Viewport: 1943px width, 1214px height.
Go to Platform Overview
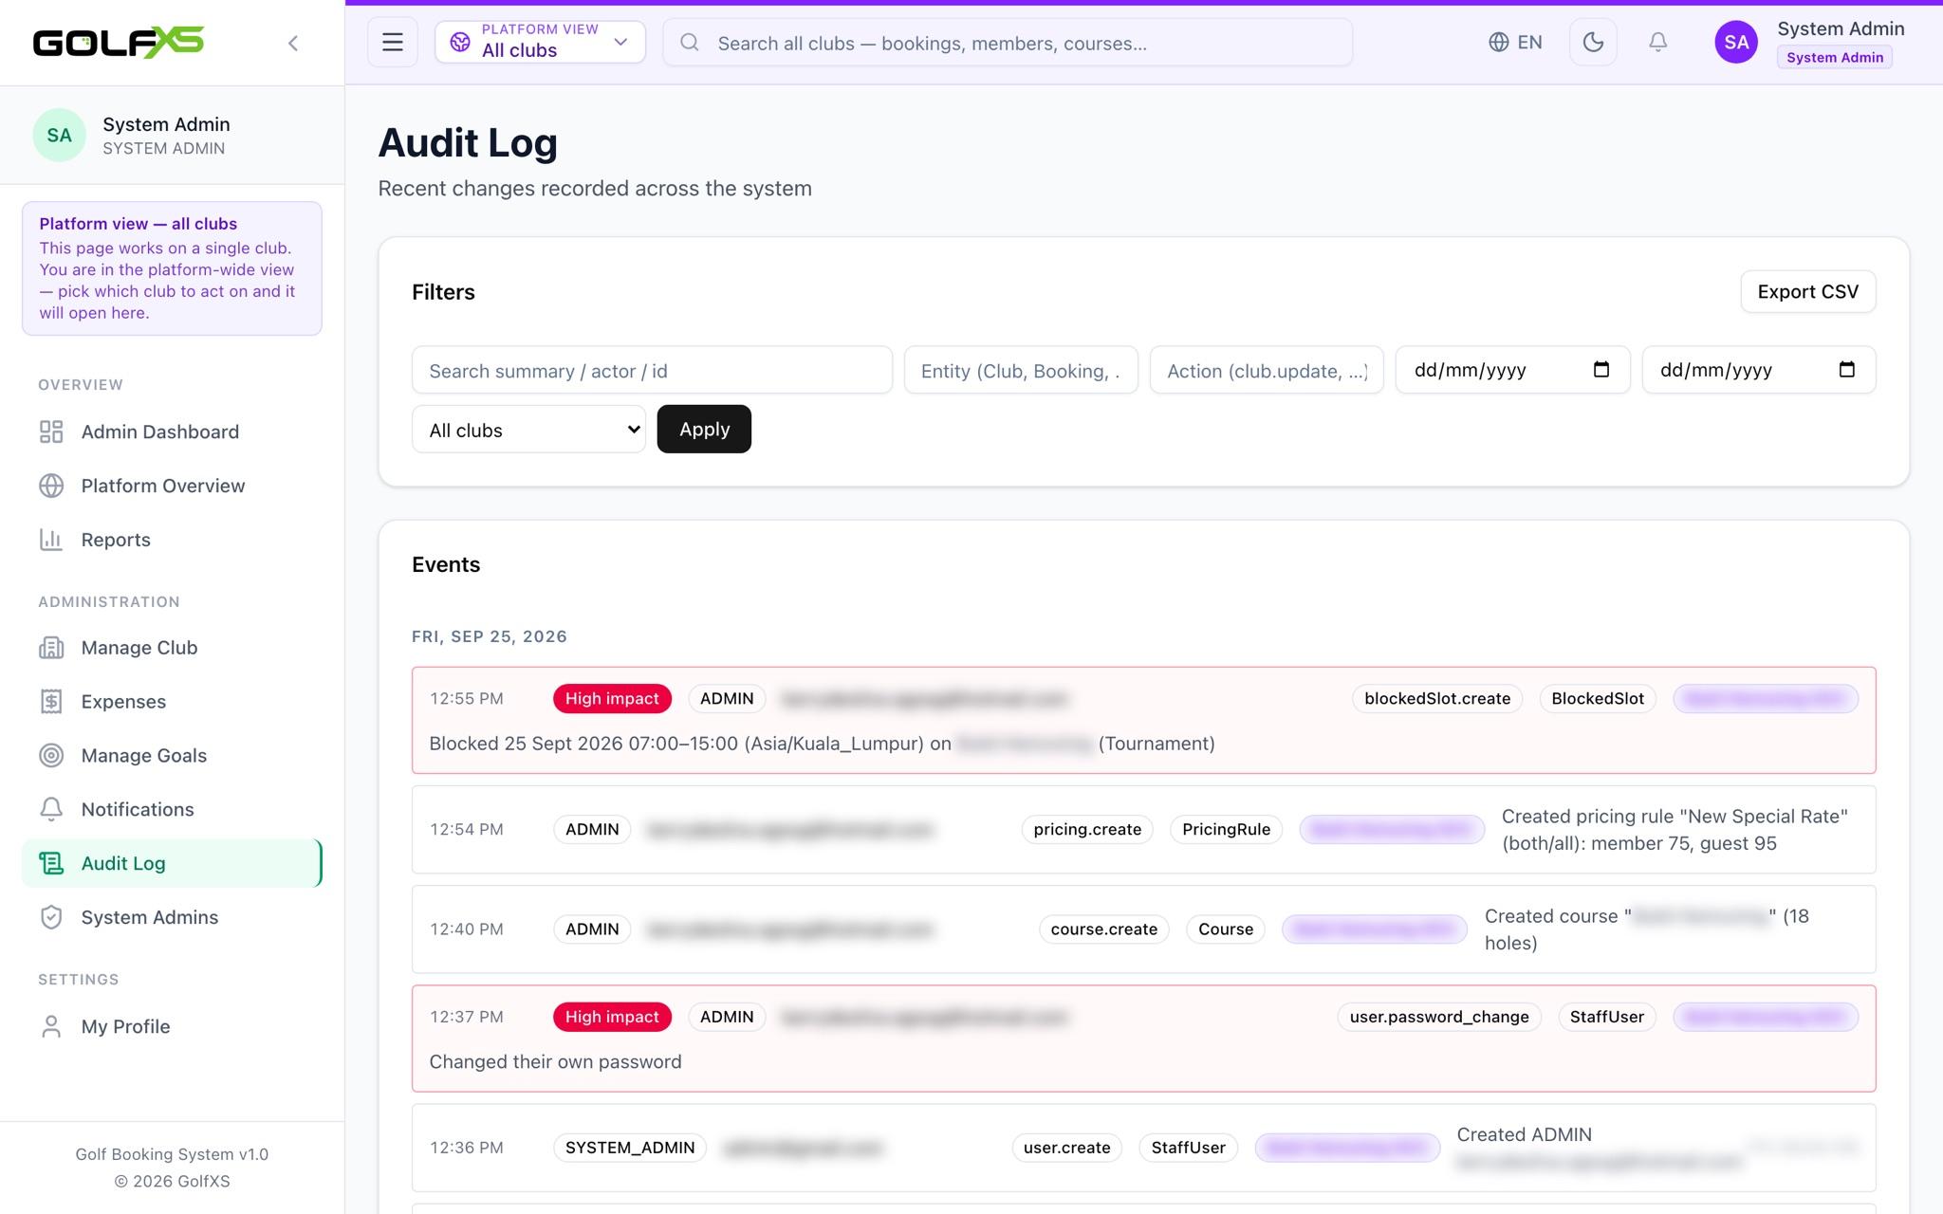pos(172,486)
